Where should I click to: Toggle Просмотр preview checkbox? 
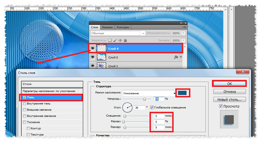click(x=221, y=106)
